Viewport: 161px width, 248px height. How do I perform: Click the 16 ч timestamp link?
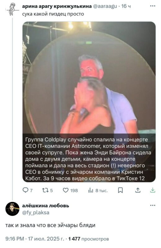126,6
